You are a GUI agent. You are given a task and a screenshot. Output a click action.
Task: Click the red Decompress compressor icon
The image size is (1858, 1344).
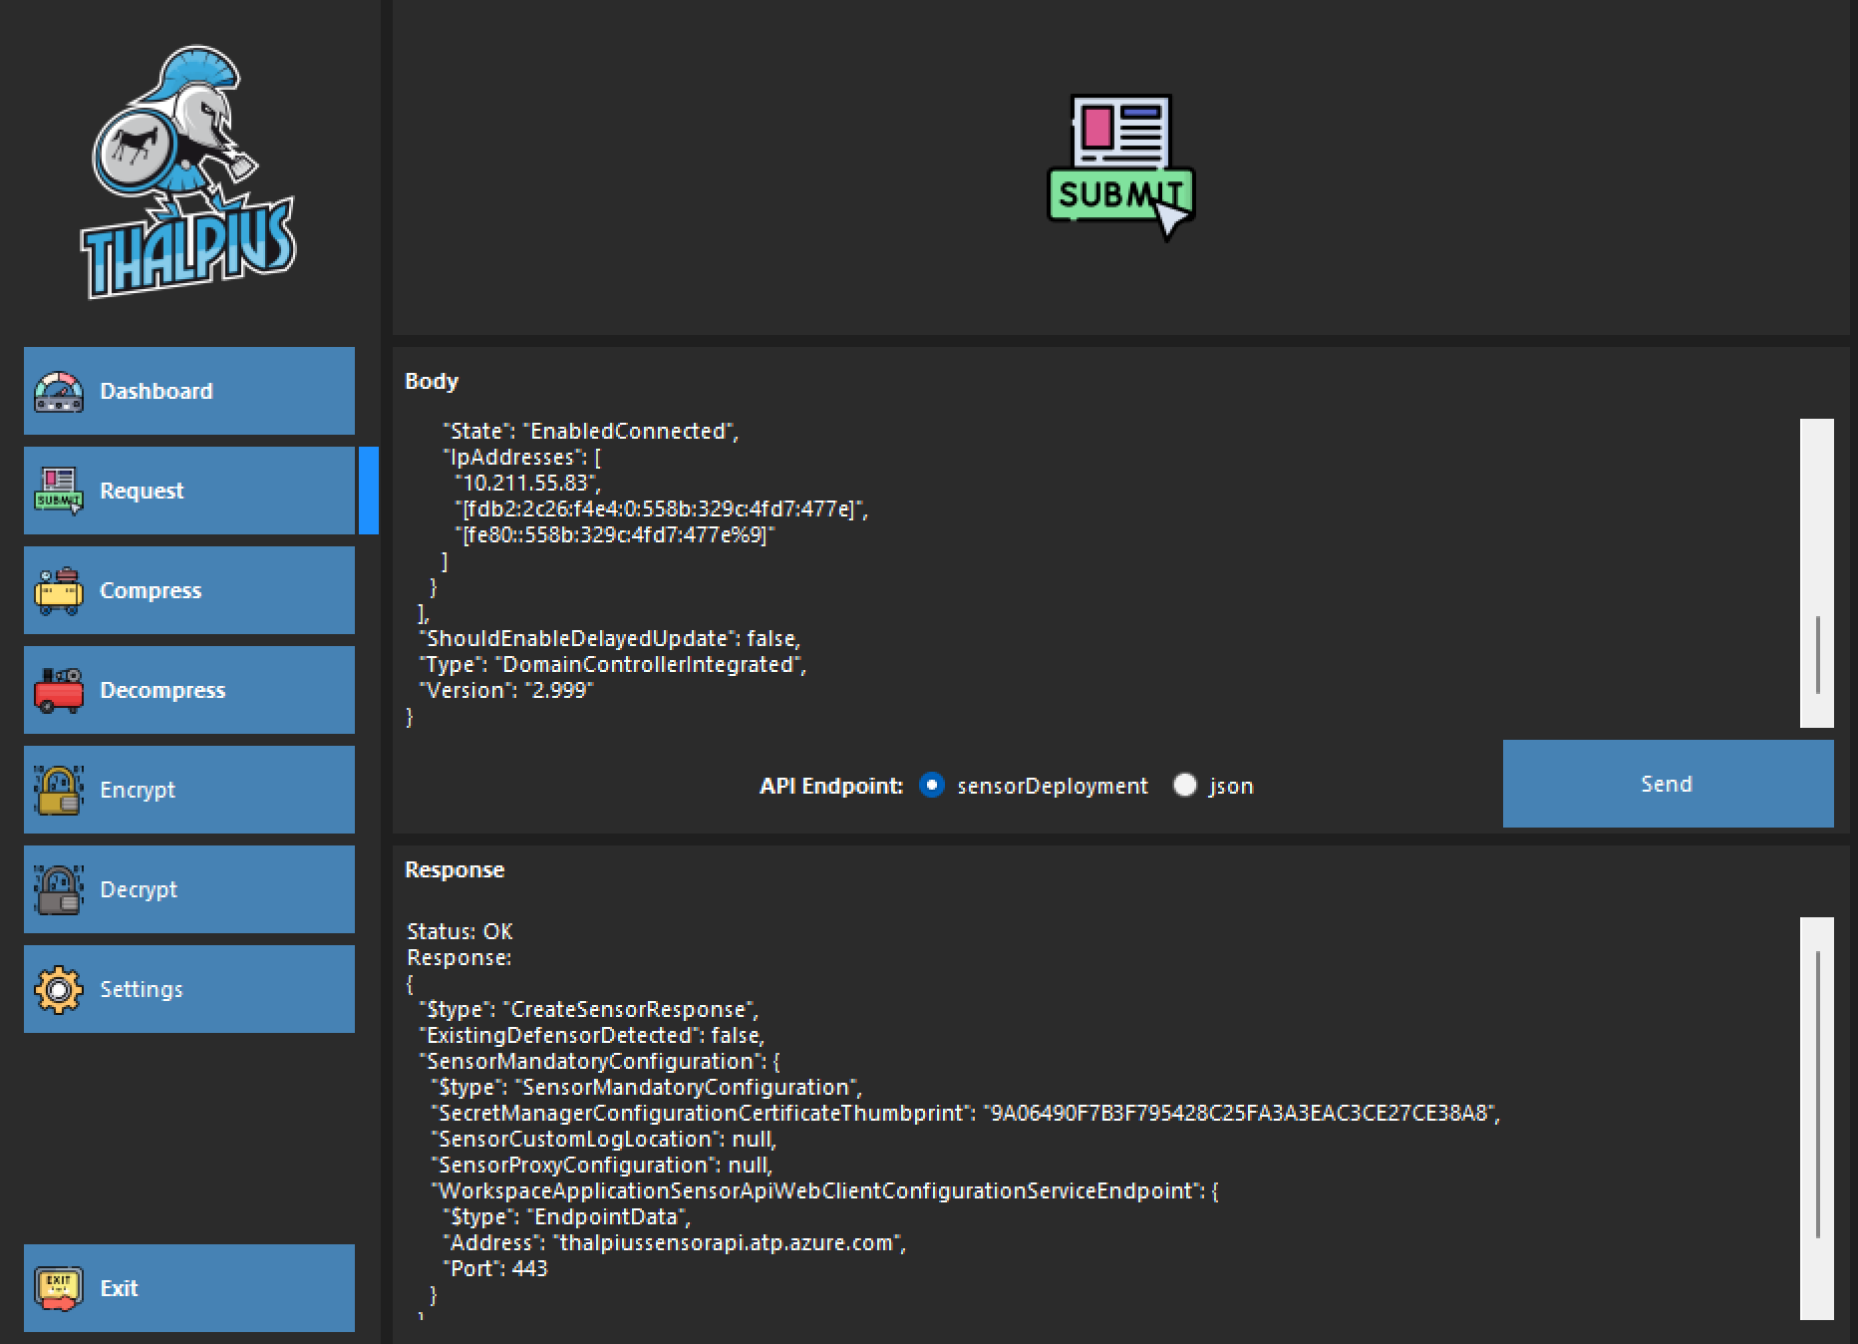tap(59, 691)
